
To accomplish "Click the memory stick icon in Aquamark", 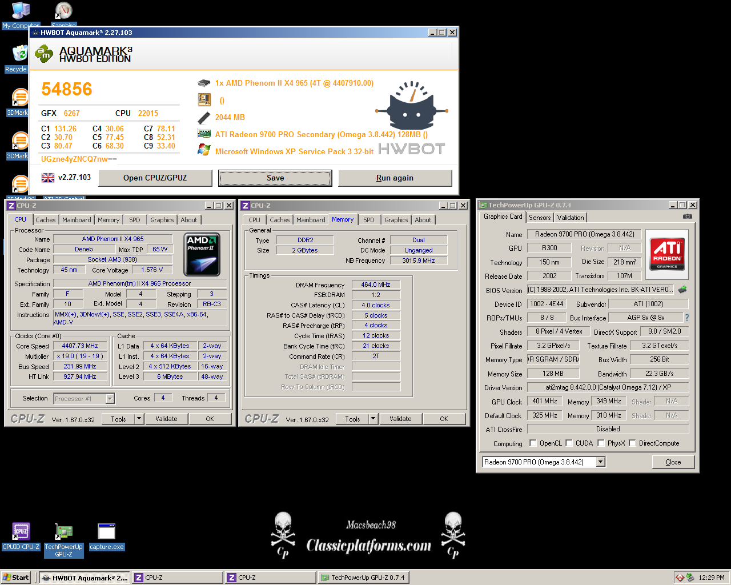I will click(x=204, y=118).
